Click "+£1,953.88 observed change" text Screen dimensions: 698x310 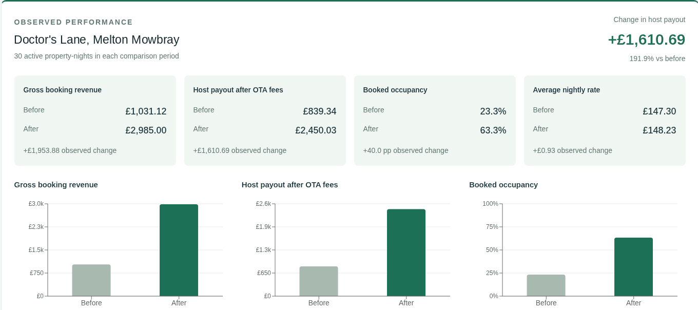[70, 150]
